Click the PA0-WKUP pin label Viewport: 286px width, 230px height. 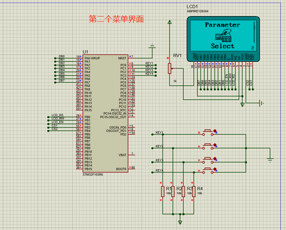(x=92, y=58)
